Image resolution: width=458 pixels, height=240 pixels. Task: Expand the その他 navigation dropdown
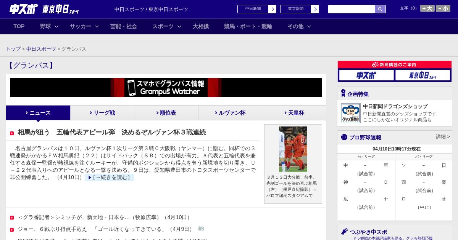click(x=299, y=26)
